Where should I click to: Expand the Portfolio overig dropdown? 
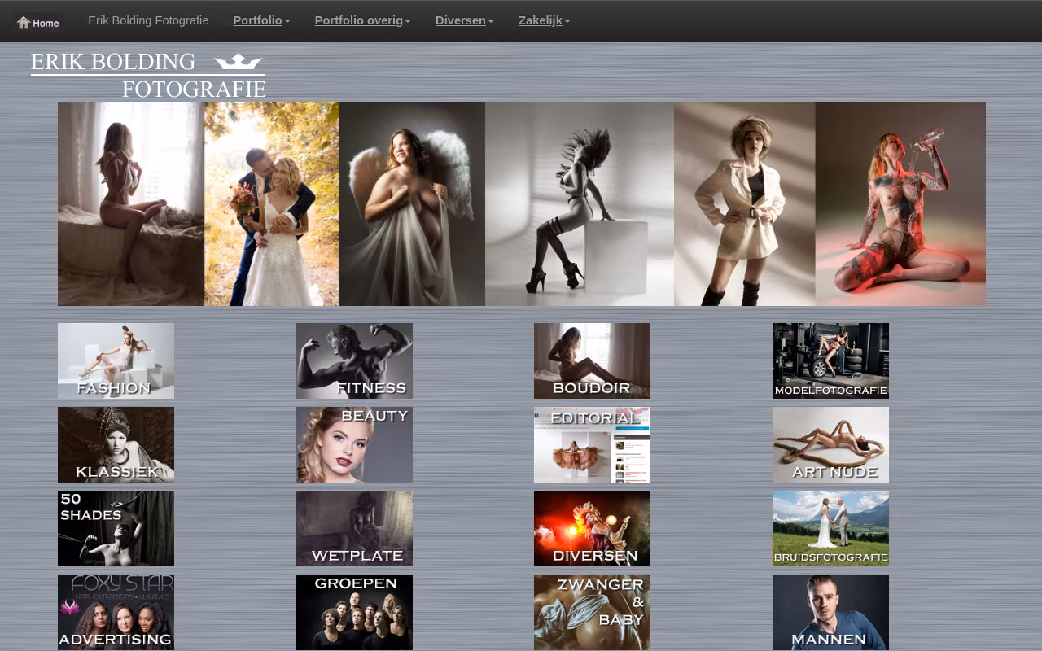[x=362, y=20]
